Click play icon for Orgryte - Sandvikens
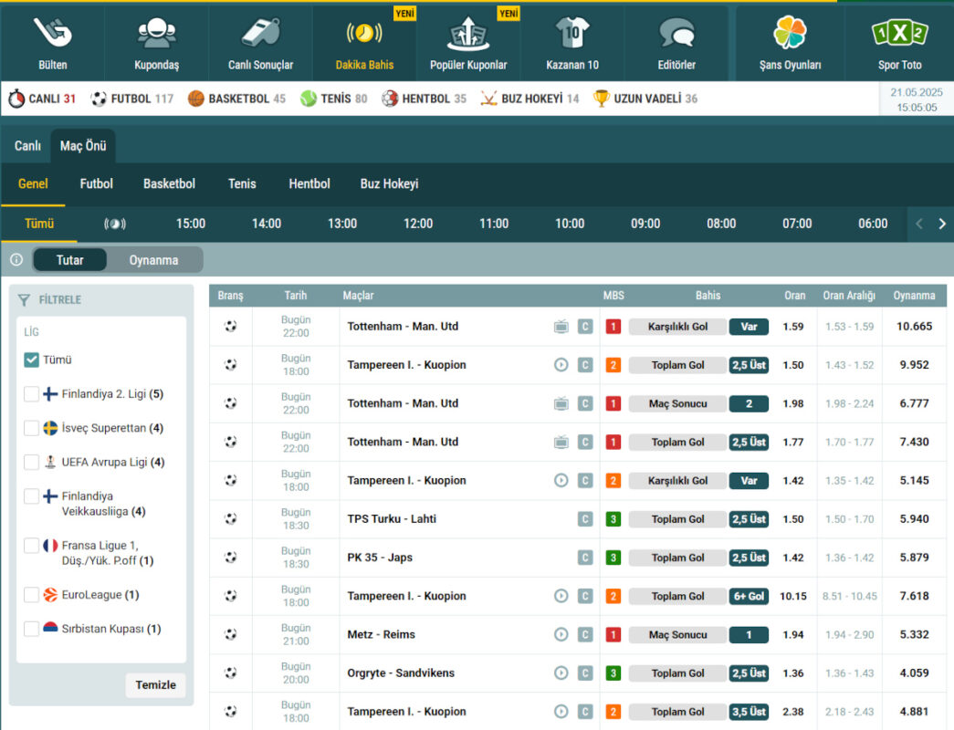Screen dimensions: 954x730 pyautogui.click(x=561, y=673)
